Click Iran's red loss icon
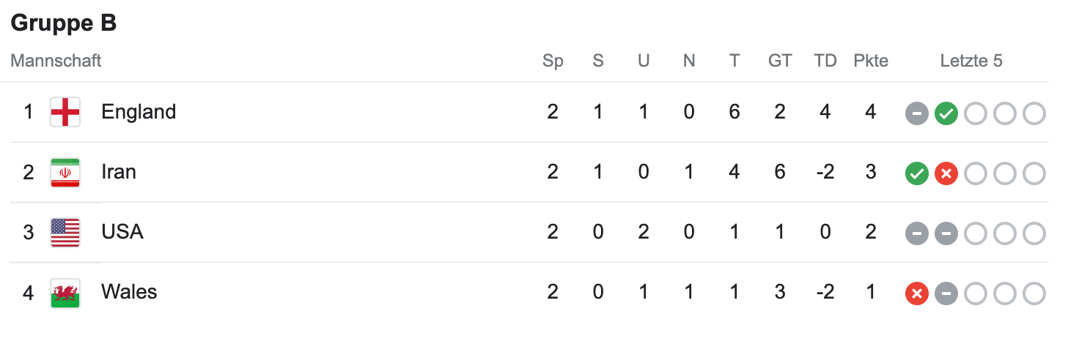 tap(946, 173)
